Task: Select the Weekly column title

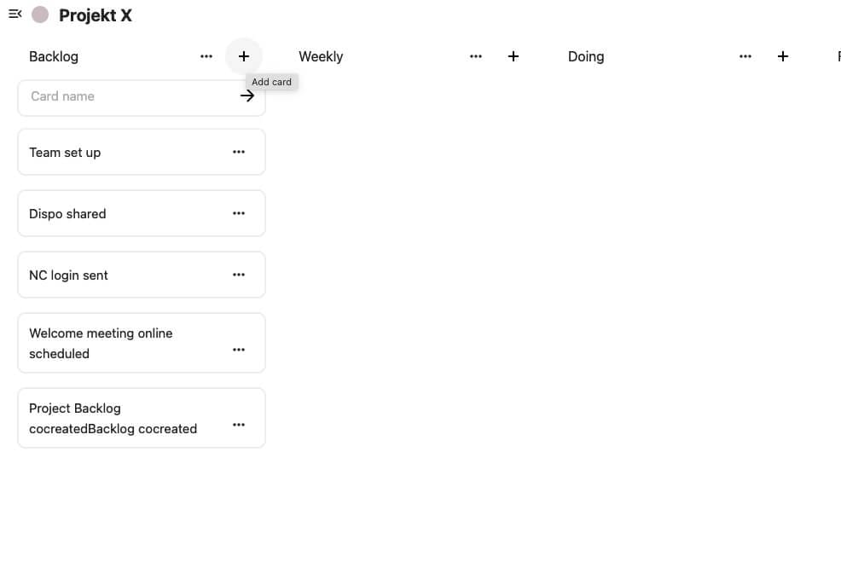Action: coord(321,56)
